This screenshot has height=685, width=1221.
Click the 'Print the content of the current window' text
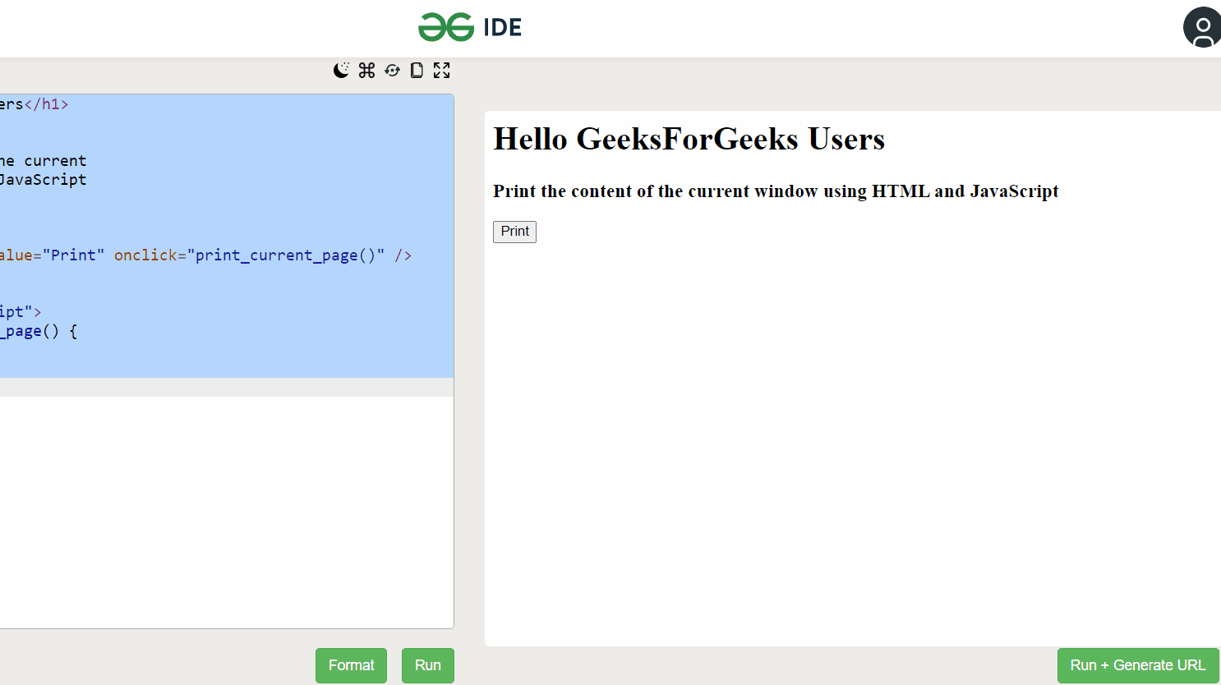(x=776, y=191)
